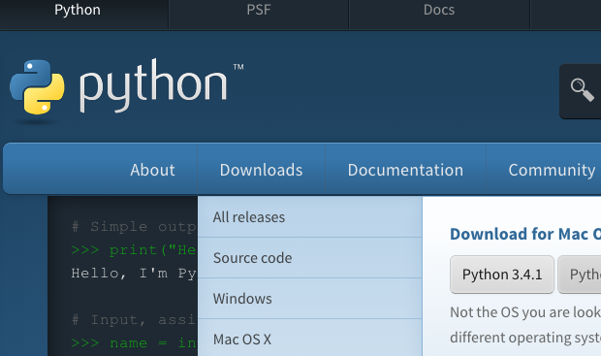The image size is (601, 356).
Task: Click the Python snake logo
Action: pyautogui.click(x=37, y=87)
